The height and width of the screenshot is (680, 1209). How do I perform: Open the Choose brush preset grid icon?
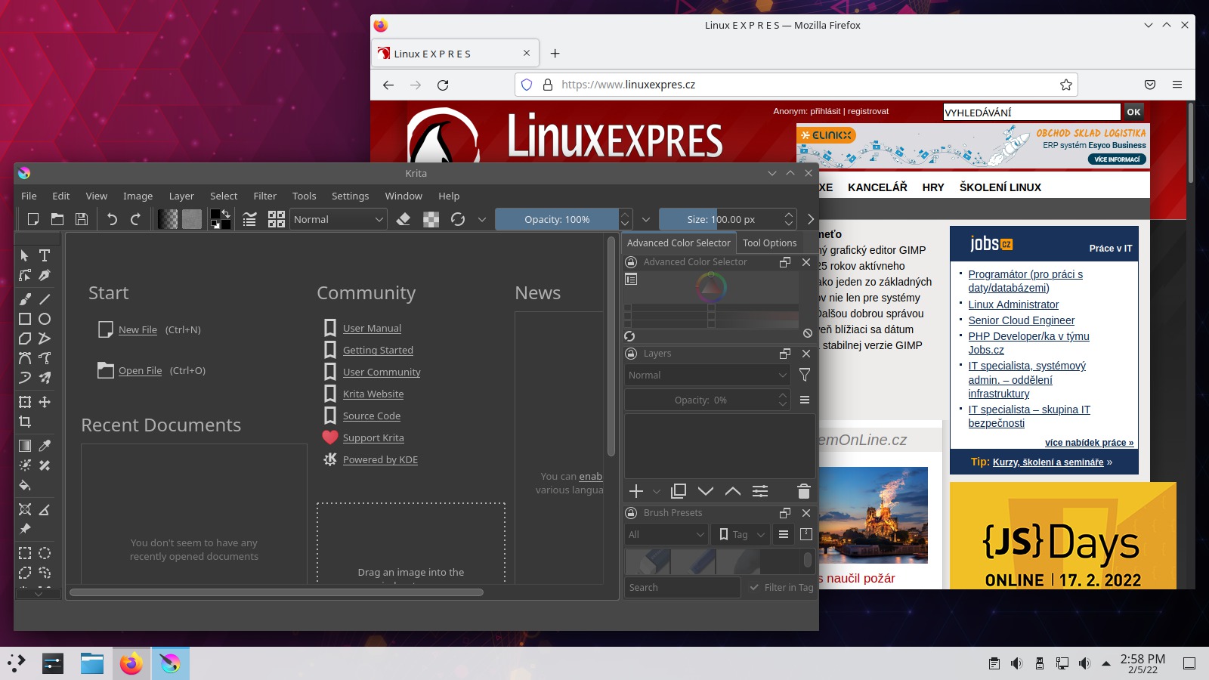[x=277, y=219]
